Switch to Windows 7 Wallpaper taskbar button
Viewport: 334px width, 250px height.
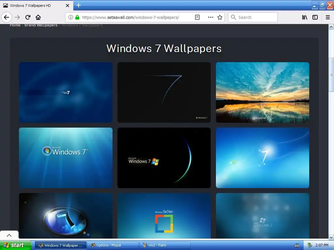point(60,245)
